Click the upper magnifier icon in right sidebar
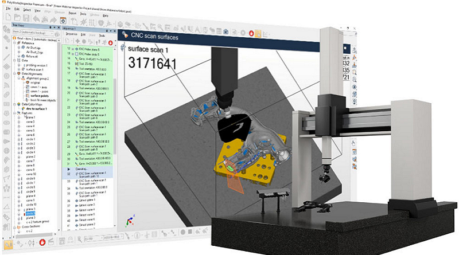 (355, 72)
